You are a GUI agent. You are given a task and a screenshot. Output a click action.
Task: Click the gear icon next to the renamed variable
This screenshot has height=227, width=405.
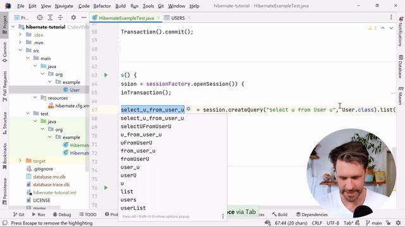(189, 109)
